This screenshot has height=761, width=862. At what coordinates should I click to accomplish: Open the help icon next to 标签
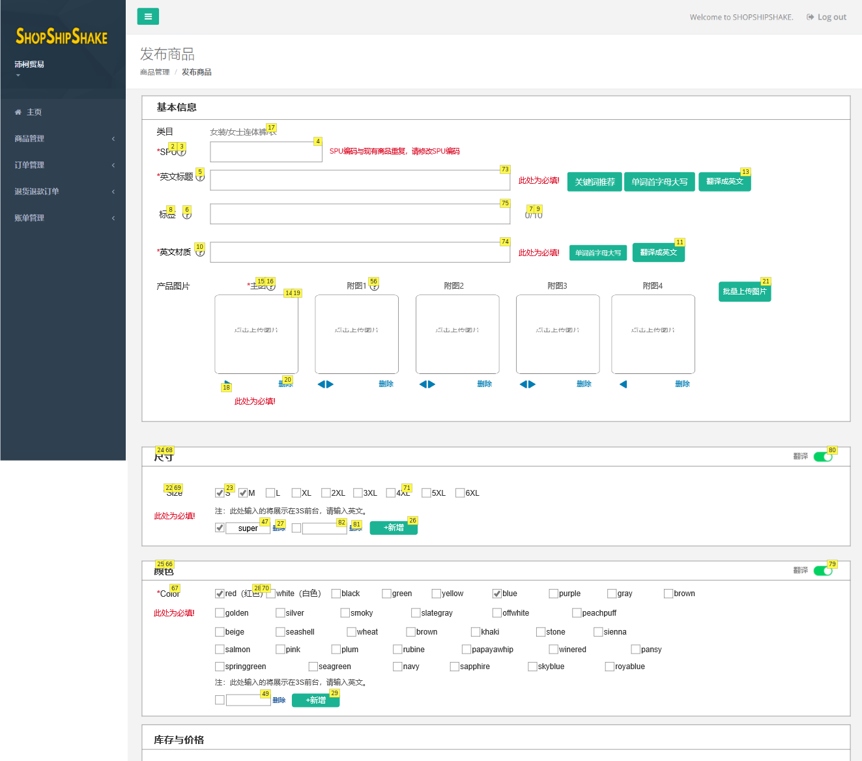187,214
